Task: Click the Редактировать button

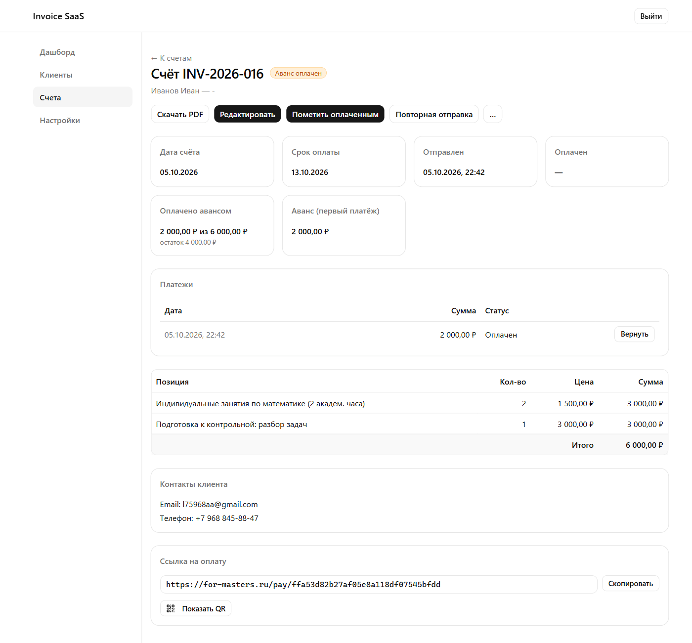Action: pos(248,114)
